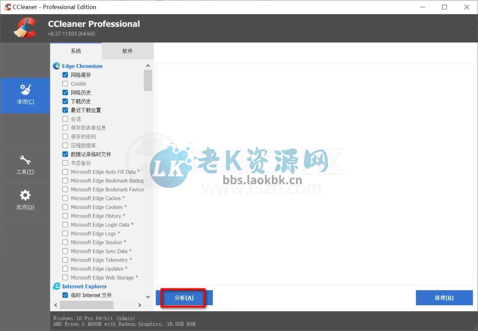The height and width of the screenshot is (331, 478).
Task: Uncheck 临时 Internet 文件 checkbox
Action: tap(65, 295)
